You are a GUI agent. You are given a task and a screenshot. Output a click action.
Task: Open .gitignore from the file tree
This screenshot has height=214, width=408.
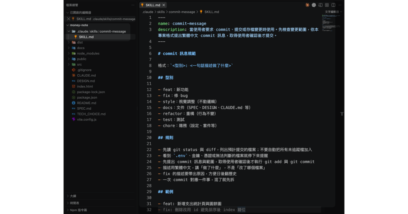84,70
